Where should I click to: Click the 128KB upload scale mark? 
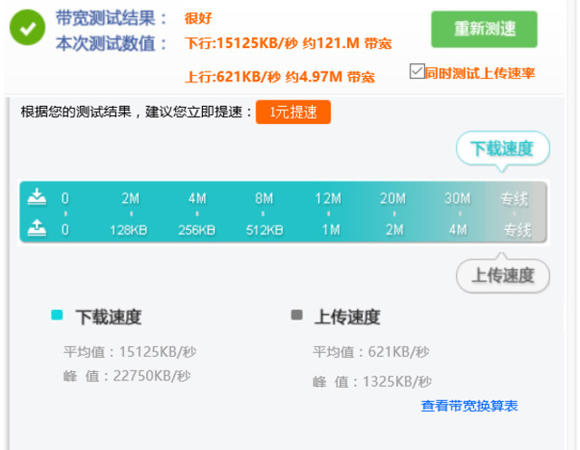click(x=129, y=230)
